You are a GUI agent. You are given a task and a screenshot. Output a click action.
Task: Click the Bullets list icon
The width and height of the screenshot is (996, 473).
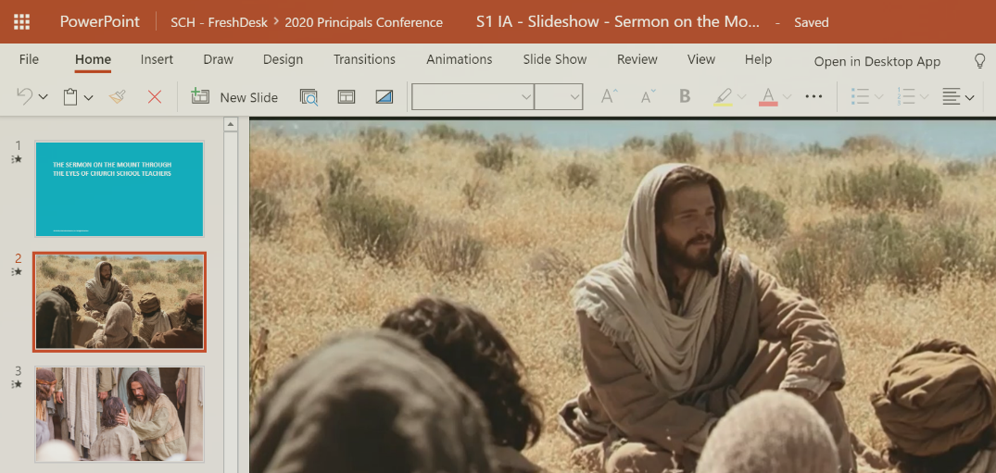[x=860, y=96]
